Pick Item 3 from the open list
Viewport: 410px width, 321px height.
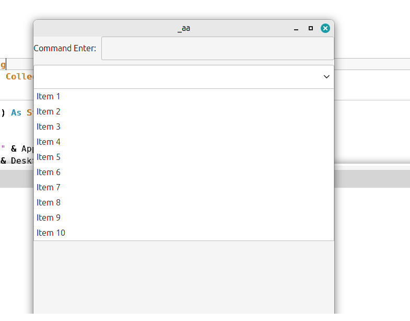point(49,127)
